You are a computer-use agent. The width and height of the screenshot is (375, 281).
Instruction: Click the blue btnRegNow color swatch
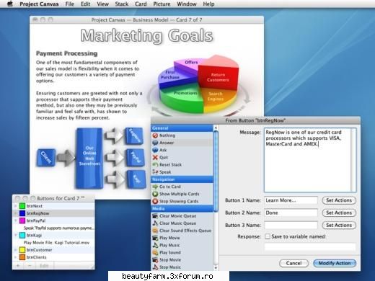(x=22, y=213)
